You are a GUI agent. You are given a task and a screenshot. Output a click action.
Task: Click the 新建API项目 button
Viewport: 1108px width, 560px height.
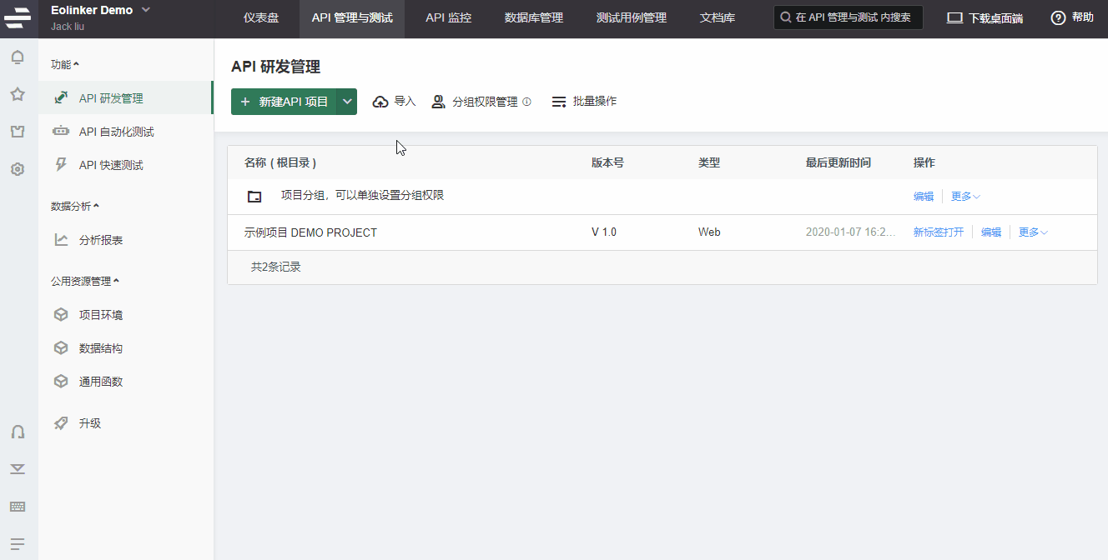[285, 102]
